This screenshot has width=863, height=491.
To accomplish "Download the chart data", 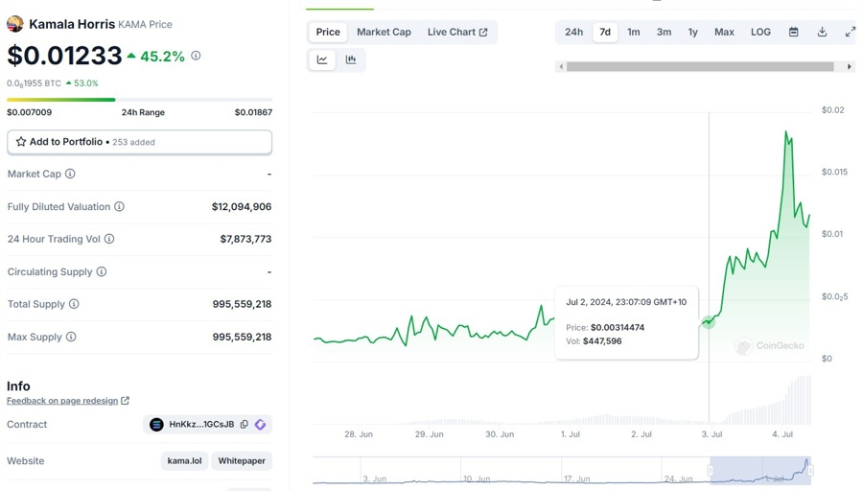I will click(x=822, y=32).
